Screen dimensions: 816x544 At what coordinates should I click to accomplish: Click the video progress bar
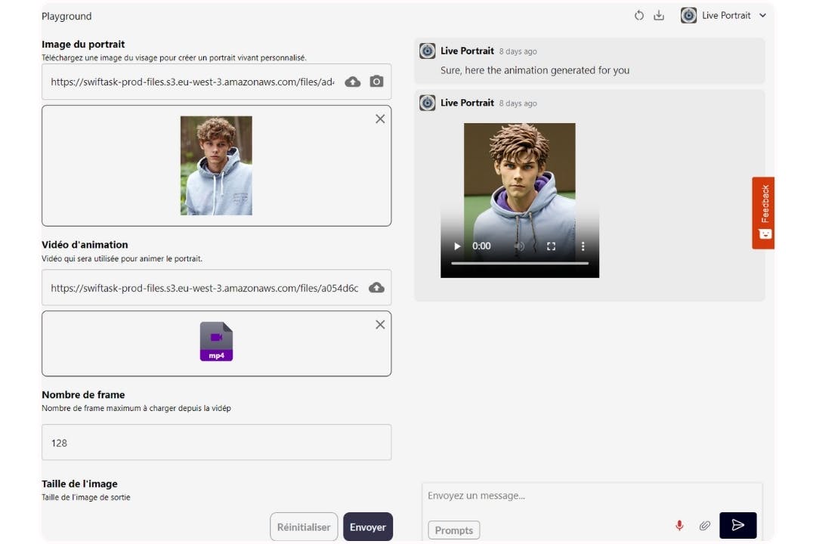coord(520,264)
